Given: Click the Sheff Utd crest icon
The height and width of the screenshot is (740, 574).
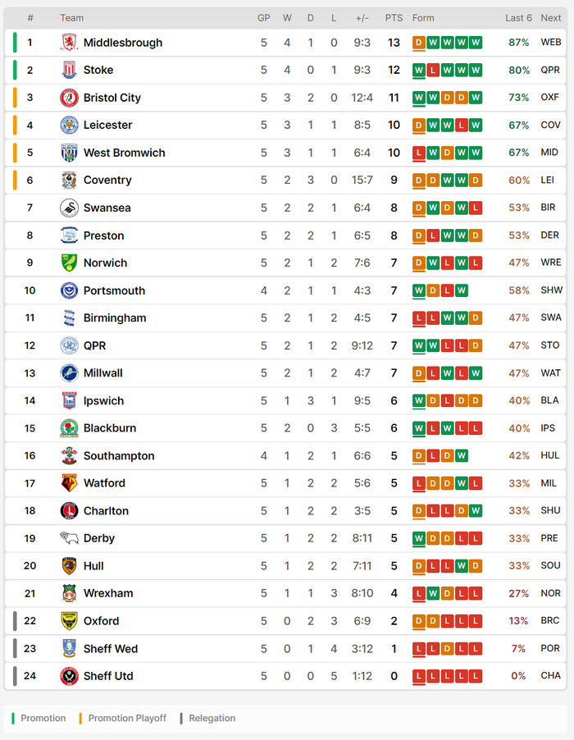Looking at the screenshot, I should [x=69, y=676].
